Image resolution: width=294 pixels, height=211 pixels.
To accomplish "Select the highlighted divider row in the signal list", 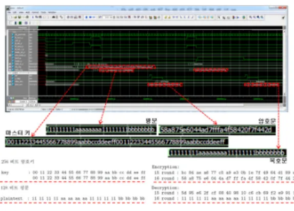I will [x=23, y=73].
